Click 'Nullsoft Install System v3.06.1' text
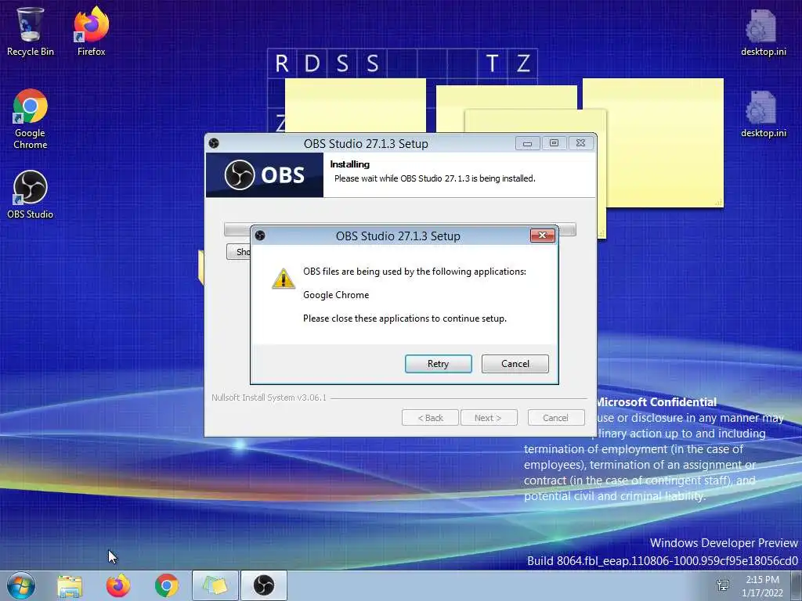Image resolution: width=802 pixels, height=601 pixels. (x=269, y=398)
